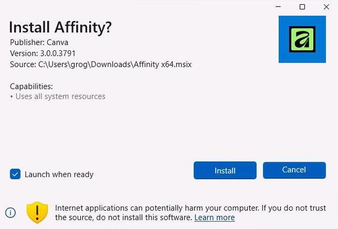The width and height of the screenshot is (338, 229).
Task: Click the Capabilities label
Action: click(x=32, y=86)
